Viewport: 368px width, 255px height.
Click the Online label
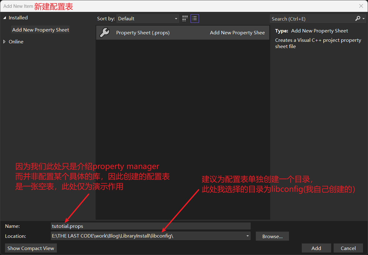(16, 42)
